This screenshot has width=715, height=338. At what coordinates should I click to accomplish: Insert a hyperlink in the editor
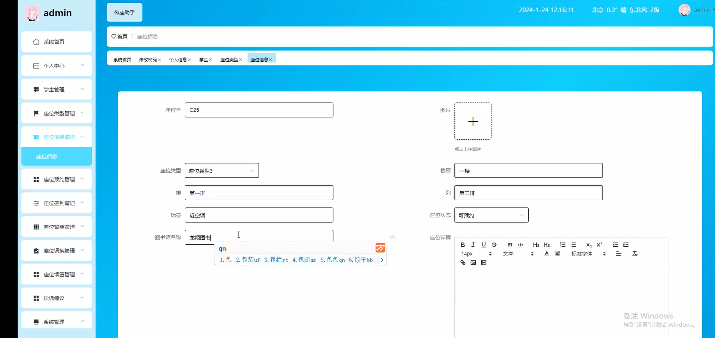[463, 263]
